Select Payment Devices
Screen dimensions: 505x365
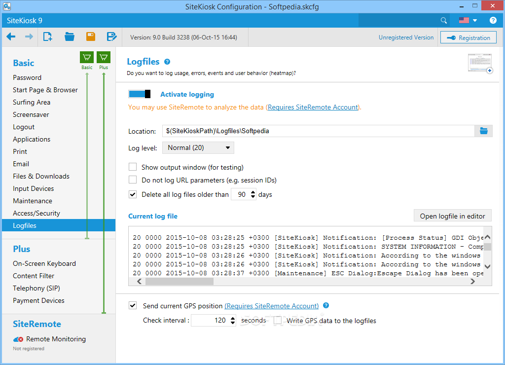[x=38, y=300]
